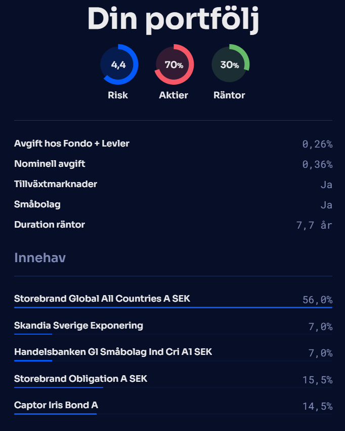
Task: Open Captor Iris Bond A holding
Action: pyautogui.click(x=56, y=405)
